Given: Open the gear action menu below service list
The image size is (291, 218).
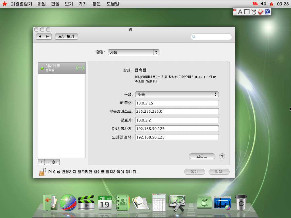Looking at the screenshot, I should click(55, 162).
